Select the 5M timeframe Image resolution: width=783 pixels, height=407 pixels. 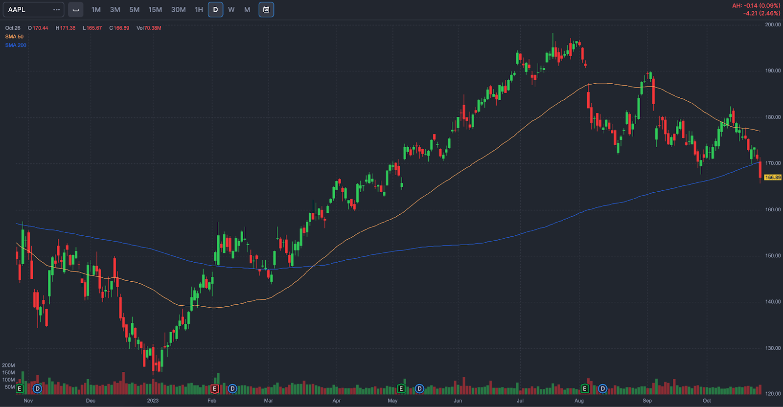(x=135, y=10)
